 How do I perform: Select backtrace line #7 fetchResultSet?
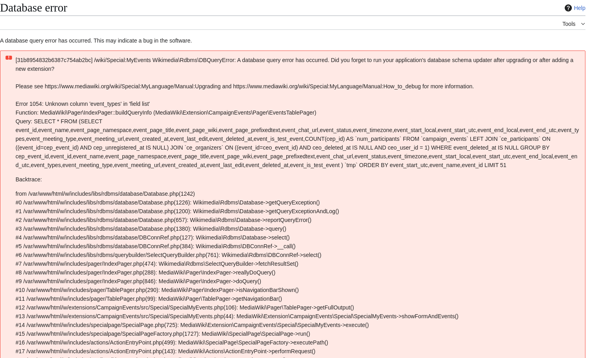tap(157, 264)
